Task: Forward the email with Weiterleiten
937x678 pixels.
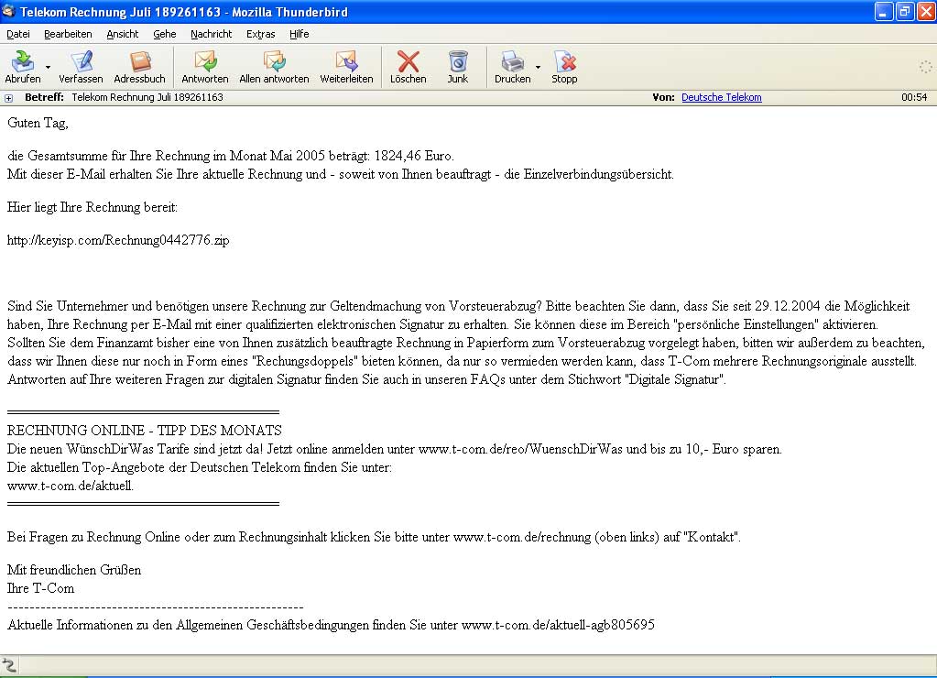Action: tap(346, 66)
